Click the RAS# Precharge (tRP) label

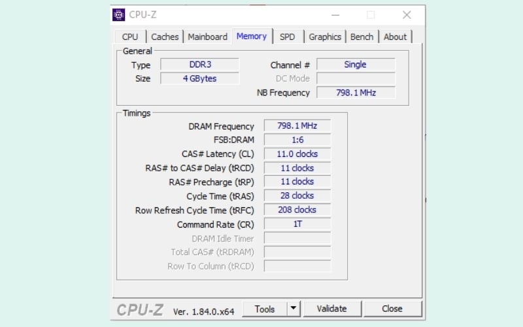click(211, 182)
